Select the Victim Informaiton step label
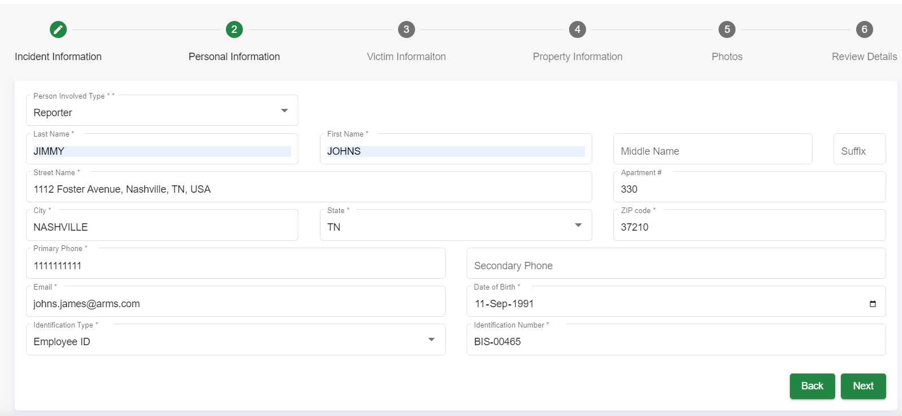902x416 pixels. [x=407, y=57]
